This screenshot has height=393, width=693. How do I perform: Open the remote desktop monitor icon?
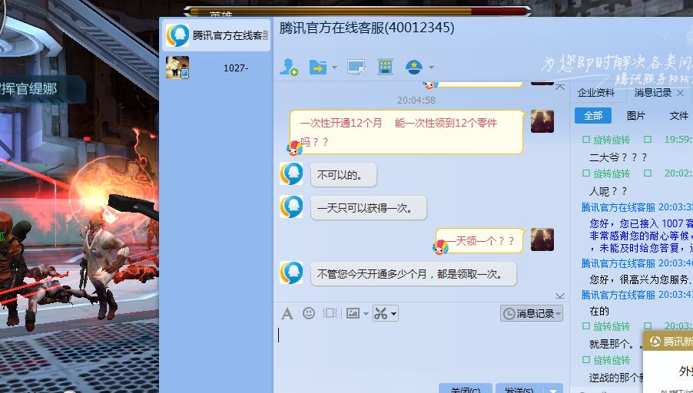coord(356,67)
